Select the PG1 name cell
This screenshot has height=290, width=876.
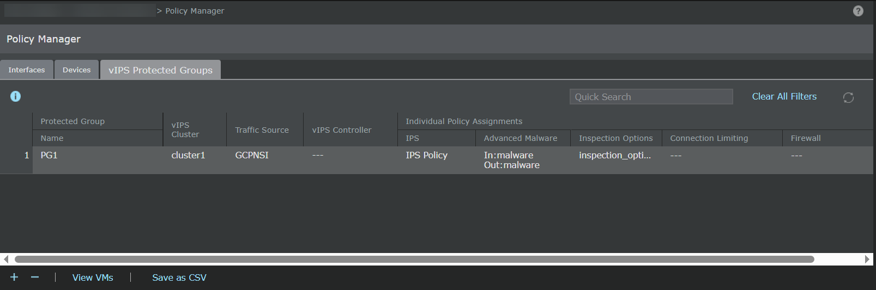[98, 160]
